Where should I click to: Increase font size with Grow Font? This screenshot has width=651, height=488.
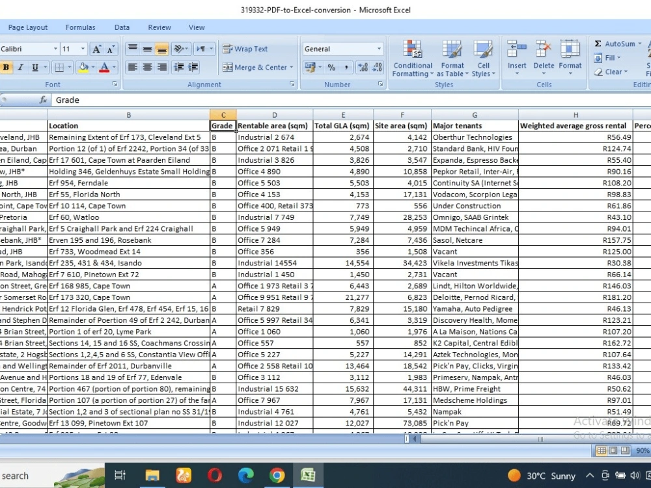point(96,49)
